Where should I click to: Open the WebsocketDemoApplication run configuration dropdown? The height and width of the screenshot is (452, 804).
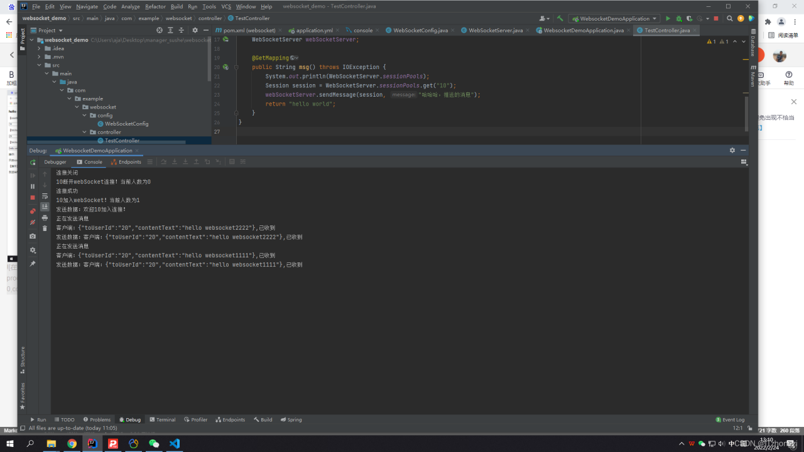[x=614, y=19]
